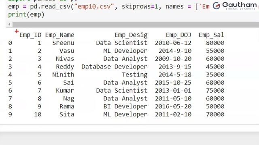
Task: Click the name Nag
Action: coord(68,99)
